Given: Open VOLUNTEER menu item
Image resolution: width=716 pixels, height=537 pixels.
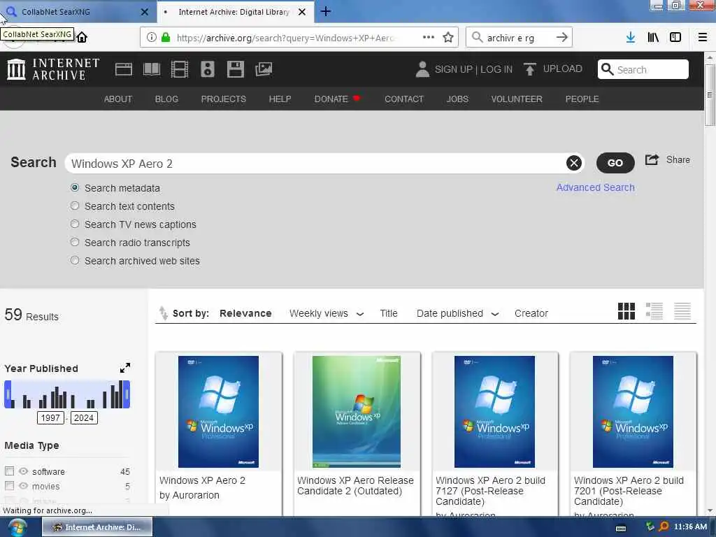Looking at the screenshot, I should pos(517,99).
